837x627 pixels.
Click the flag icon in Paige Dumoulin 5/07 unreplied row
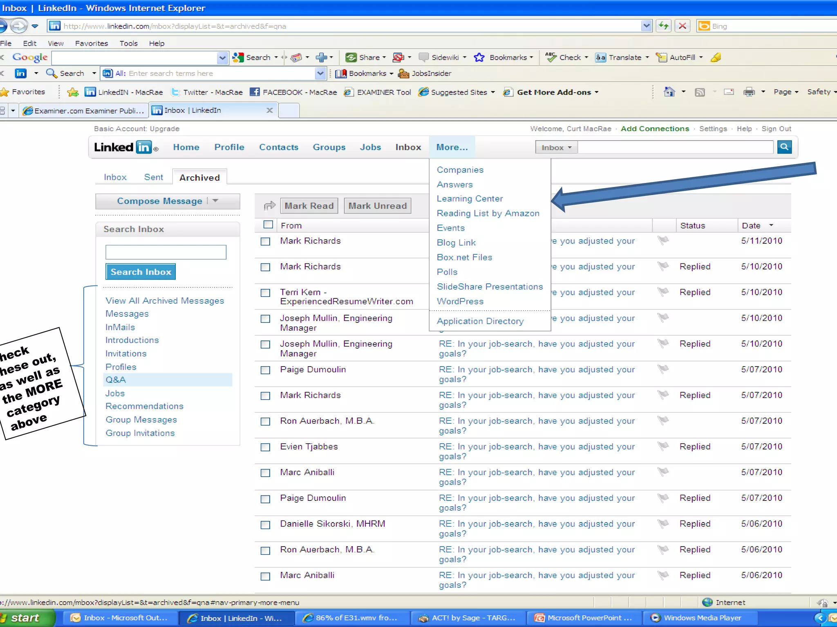(663, 369)
